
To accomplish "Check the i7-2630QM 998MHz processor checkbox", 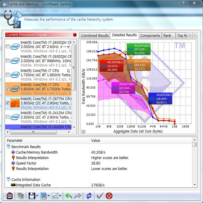I will [8, 60].
